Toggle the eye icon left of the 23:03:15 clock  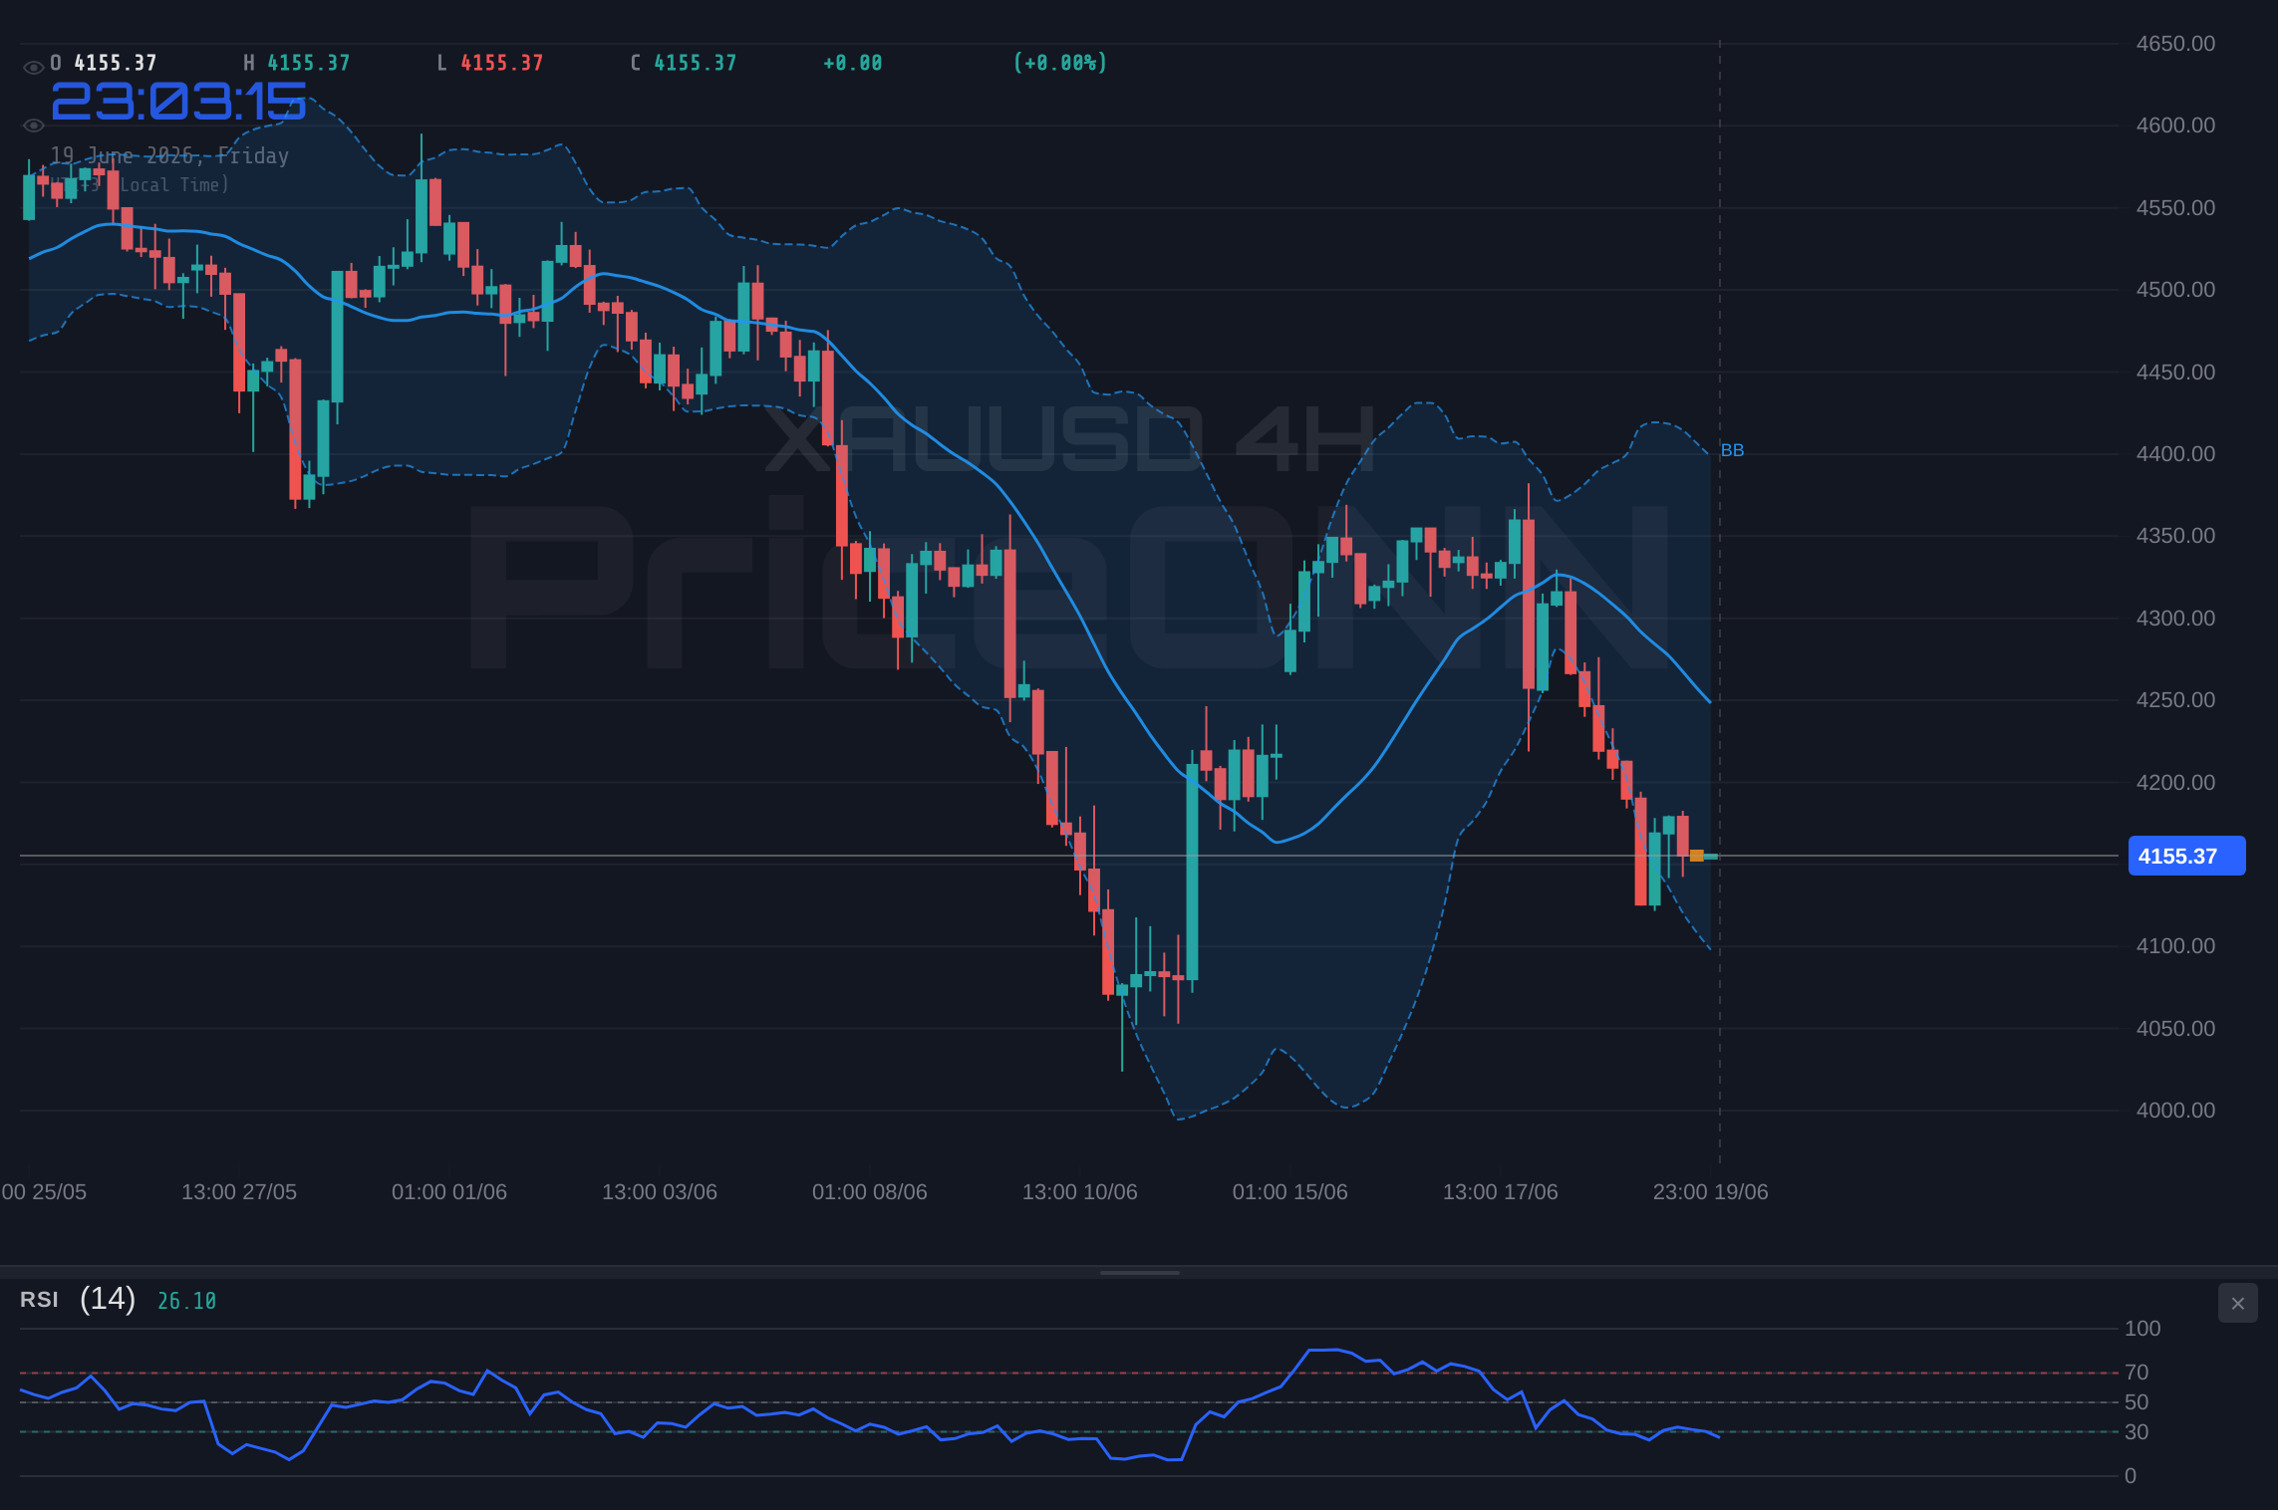click(33, 126)
